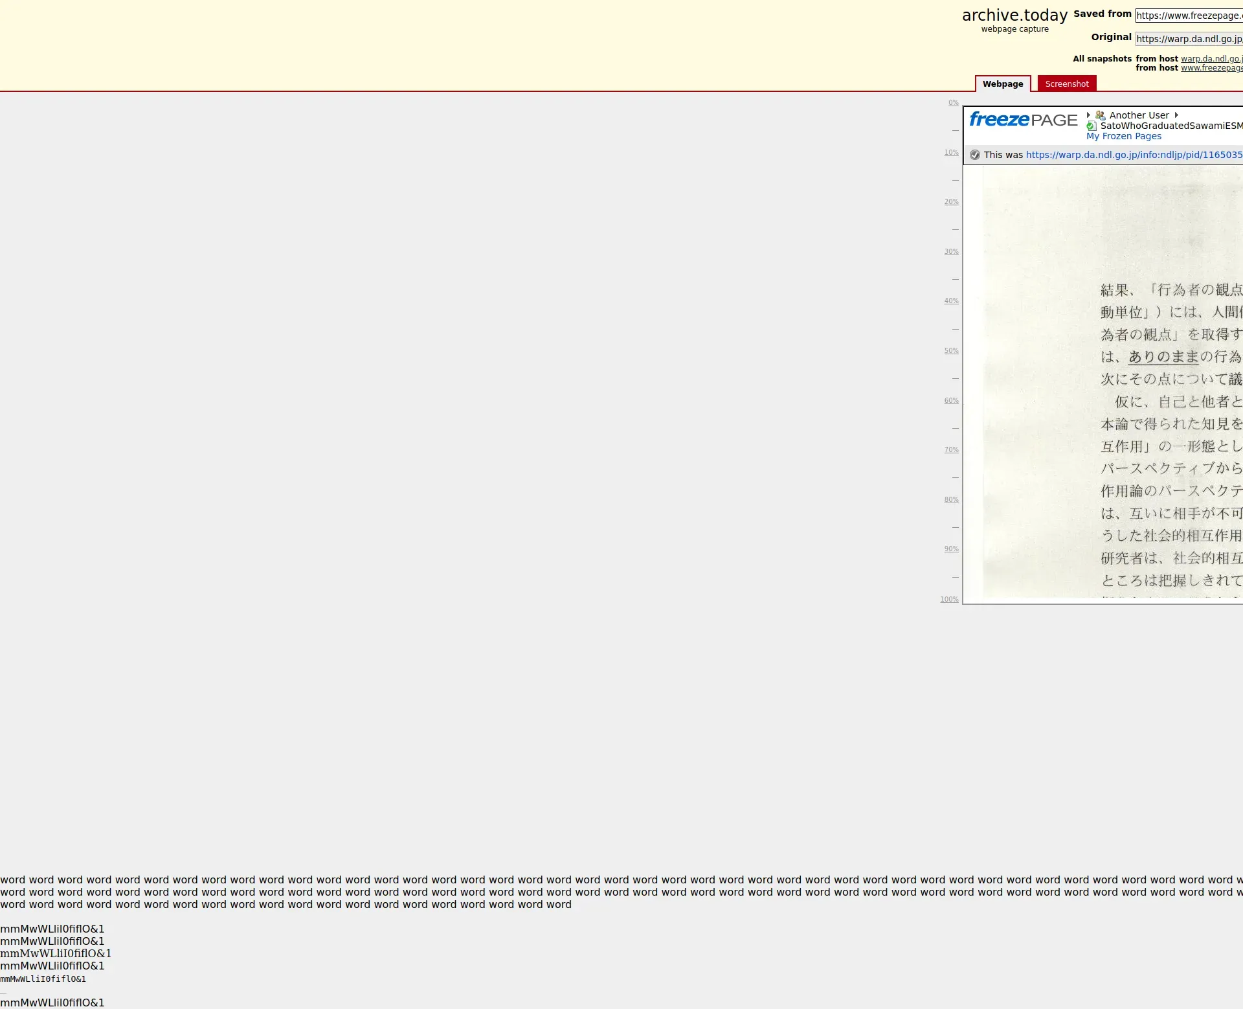Click the archive.today site logo
This screenshot has height=1009, width=1243.
(x=1014, y=16)
